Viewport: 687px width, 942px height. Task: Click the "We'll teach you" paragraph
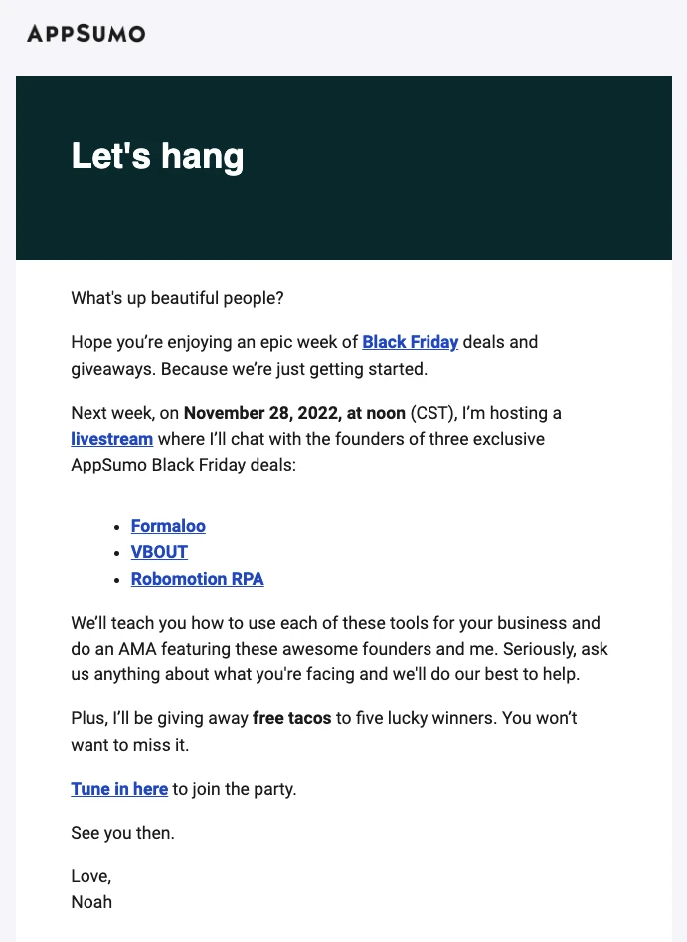tap(339, 650)
